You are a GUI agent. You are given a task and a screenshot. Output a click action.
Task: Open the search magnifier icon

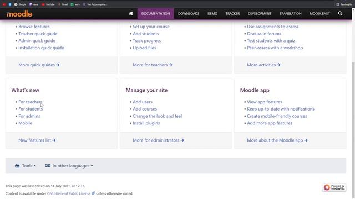(340, 13)
